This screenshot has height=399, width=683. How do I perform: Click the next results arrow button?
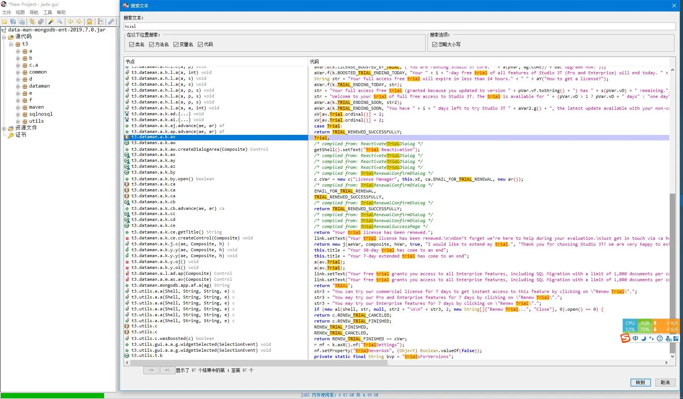pyautogui.click(x=167, y=370)
